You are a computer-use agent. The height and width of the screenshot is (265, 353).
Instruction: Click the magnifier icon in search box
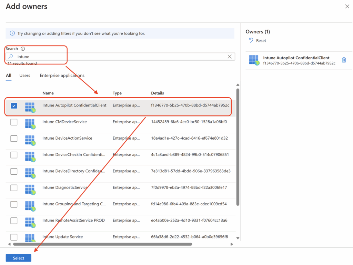pos(11,57)
